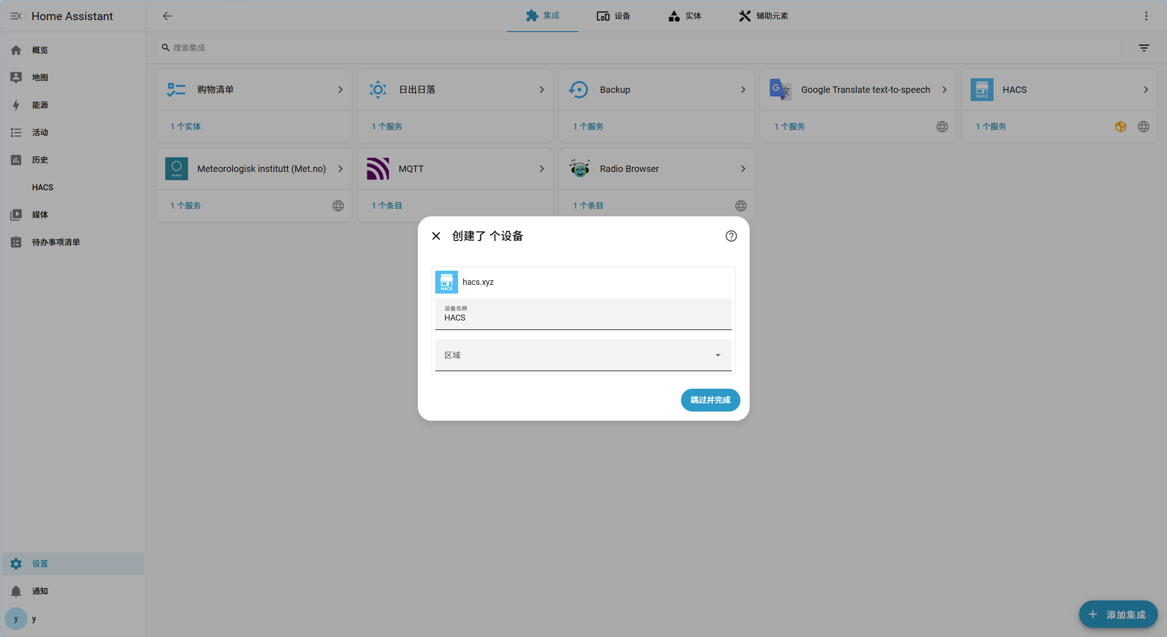Open globe documentation icon on HACS card
The image size is (1167, 637).
tap(1143, 127)
